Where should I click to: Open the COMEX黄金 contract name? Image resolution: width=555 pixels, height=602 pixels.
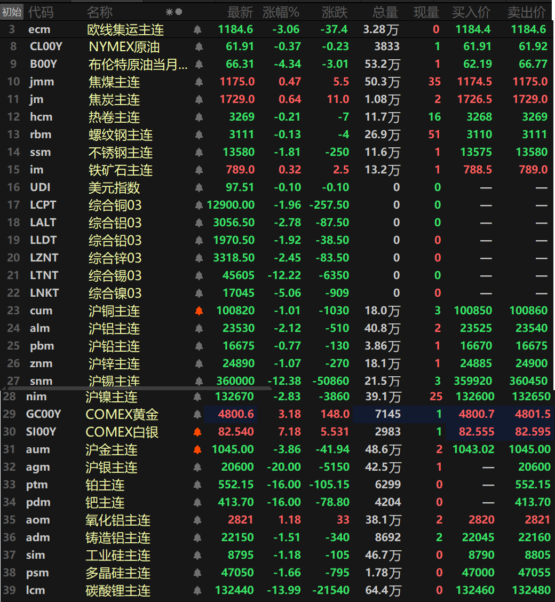point(122,414)
